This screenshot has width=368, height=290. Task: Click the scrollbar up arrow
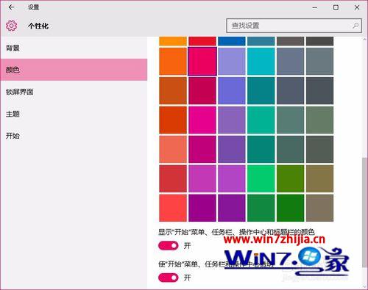[364, 39]
